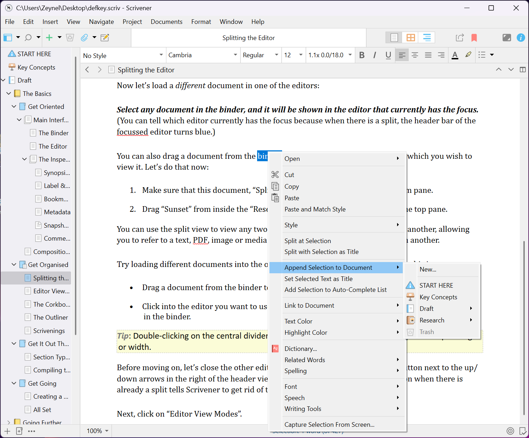Click the target goals icon in footer
Screen dimensions: 529x438
coord(510,431)
